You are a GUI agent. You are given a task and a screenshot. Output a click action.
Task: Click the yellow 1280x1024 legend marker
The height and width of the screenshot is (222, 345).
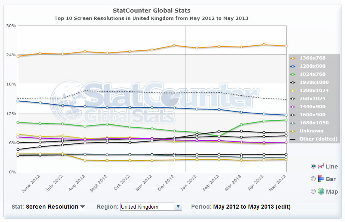coord(293,91)
